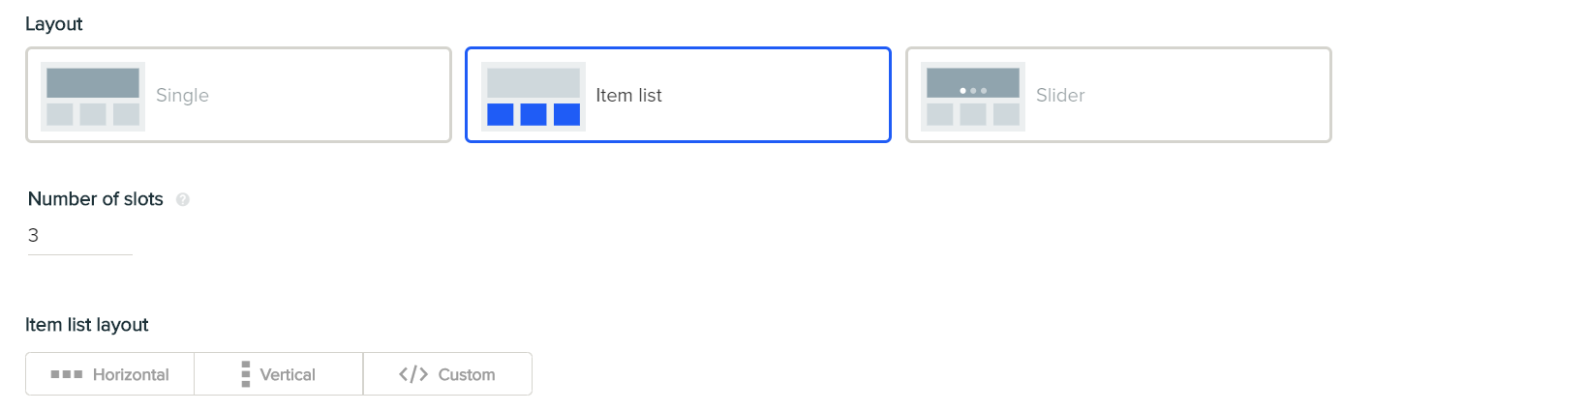Set item list layout to Vertical

tap(279, 374)
